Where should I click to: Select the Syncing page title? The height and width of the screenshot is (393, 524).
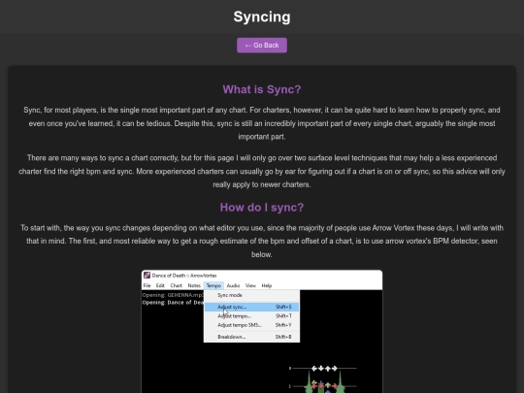pos(262,16)
